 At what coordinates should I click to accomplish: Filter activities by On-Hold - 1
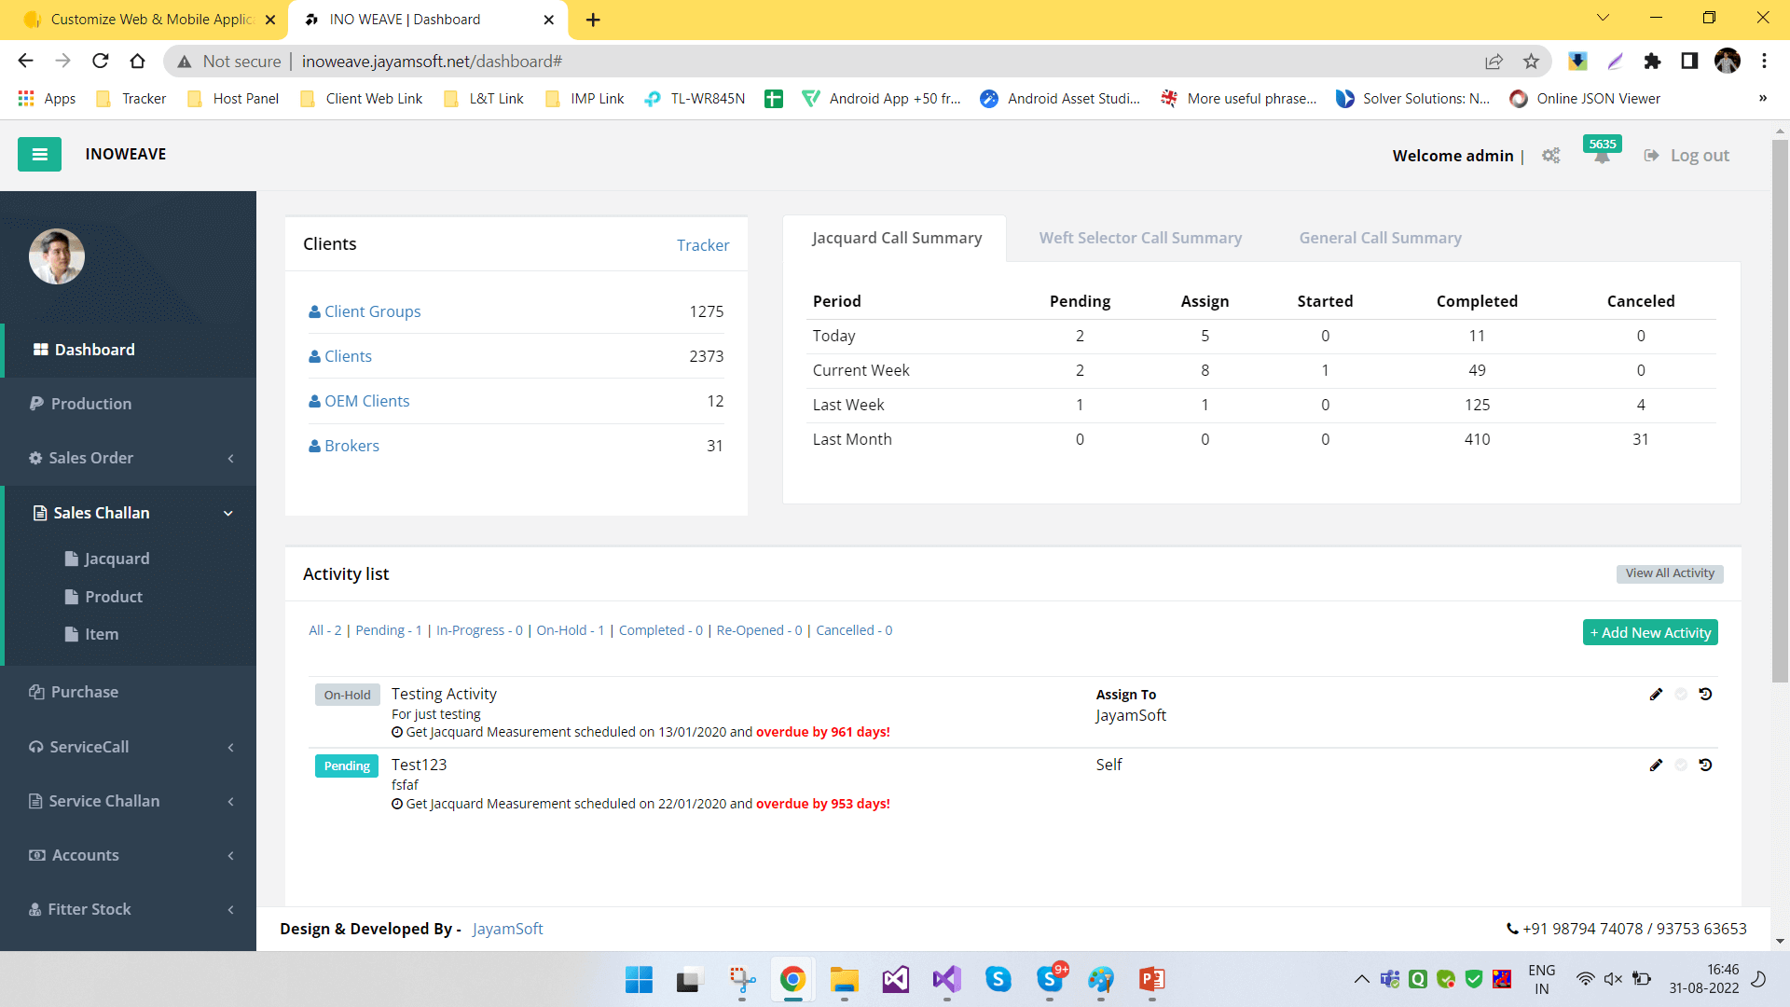pyautogui.click(x=571, y=630)
